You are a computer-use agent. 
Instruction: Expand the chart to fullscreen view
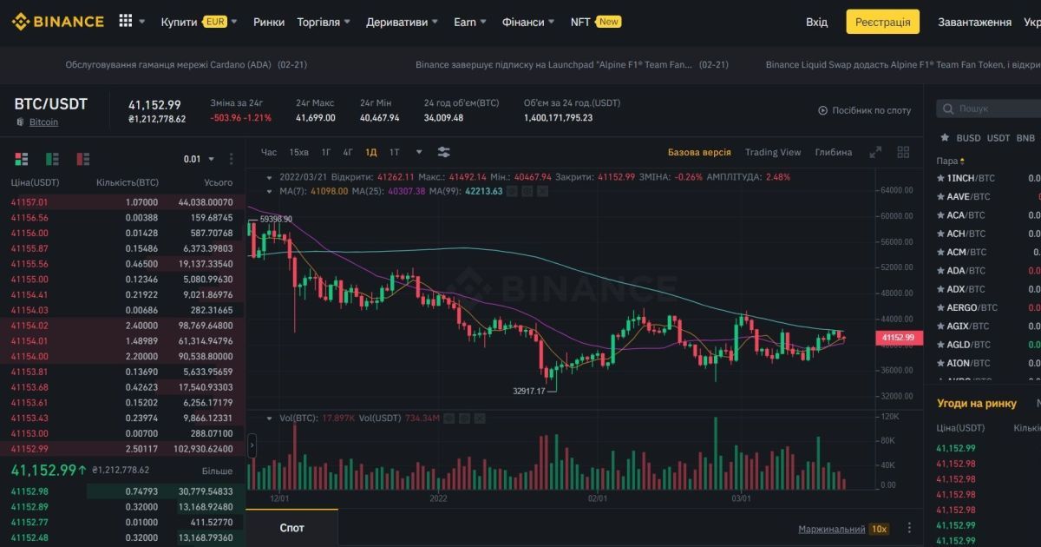coord(874,152)
